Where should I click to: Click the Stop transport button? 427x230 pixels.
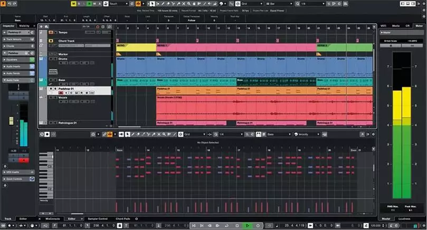click(237, 226)
